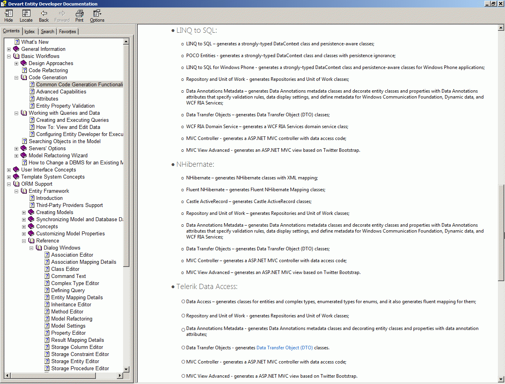Print the current help topic
This screenshot has width=505, height=384.
[x=79, y=16]
